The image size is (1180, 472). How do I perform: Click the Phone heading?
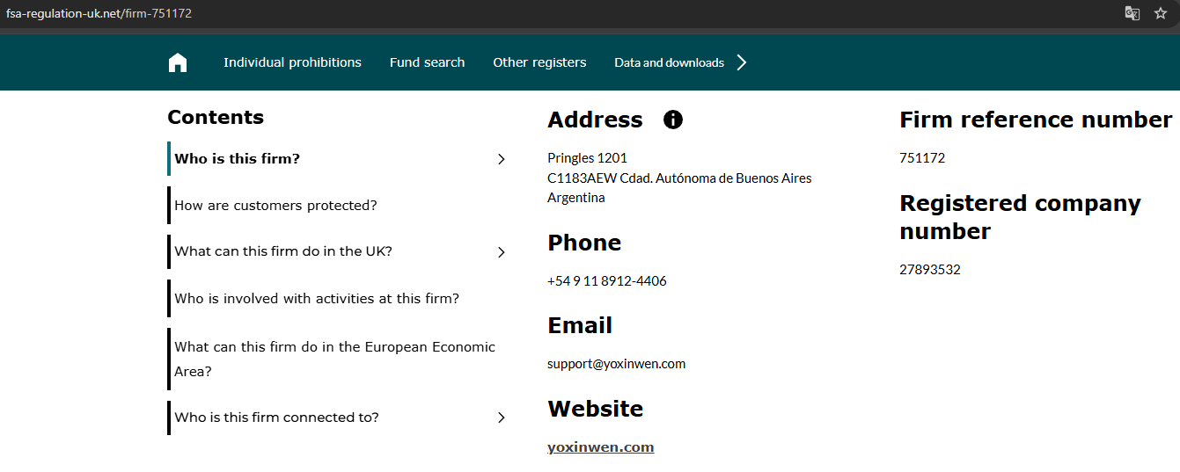tap(584, 243)
